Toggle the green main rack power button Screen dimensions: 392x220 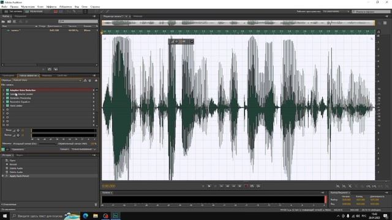pyautogui.click(x=3, y=149)
